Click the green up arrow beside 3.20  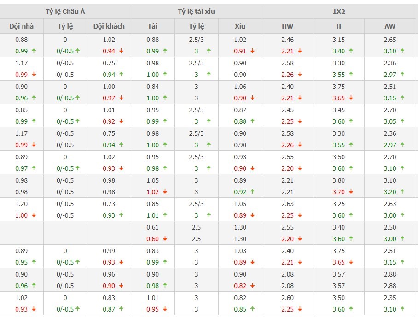(x=402, y=192)
